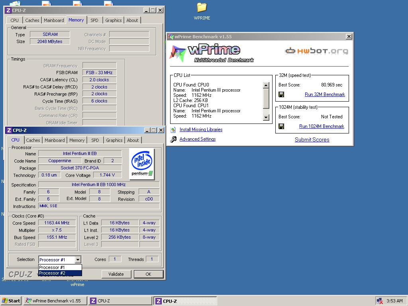Open Mainboard tab in back CPU-Z window
Screen dimensions: 408x306
click(x=54, y=20)
